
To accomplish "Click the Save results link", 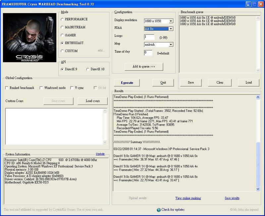I will [x=232, y=198].
